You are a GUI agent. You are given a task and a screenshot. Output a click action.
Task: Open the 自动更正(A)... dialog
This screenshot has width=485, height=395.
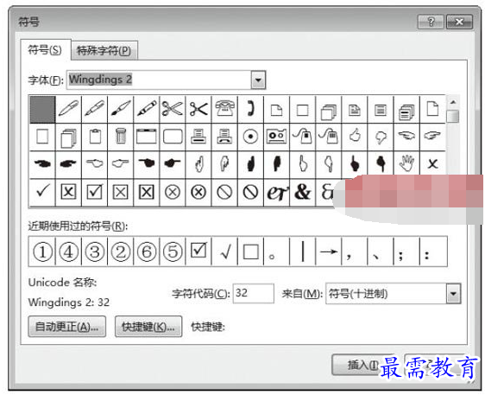(66, 326)
